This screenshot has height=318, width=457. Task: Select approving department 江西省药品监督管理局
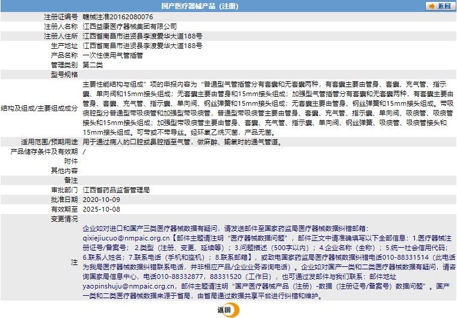click(x=116, y=190)
